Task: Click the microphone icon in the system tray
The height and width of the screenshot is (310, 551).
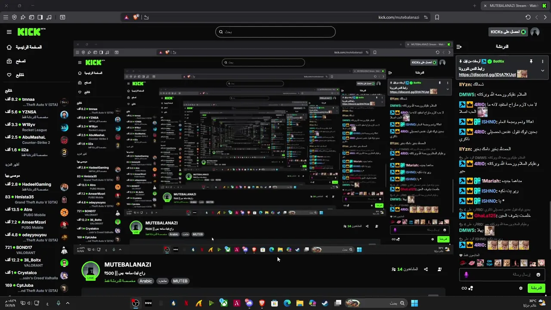Action: click(58, 303)
